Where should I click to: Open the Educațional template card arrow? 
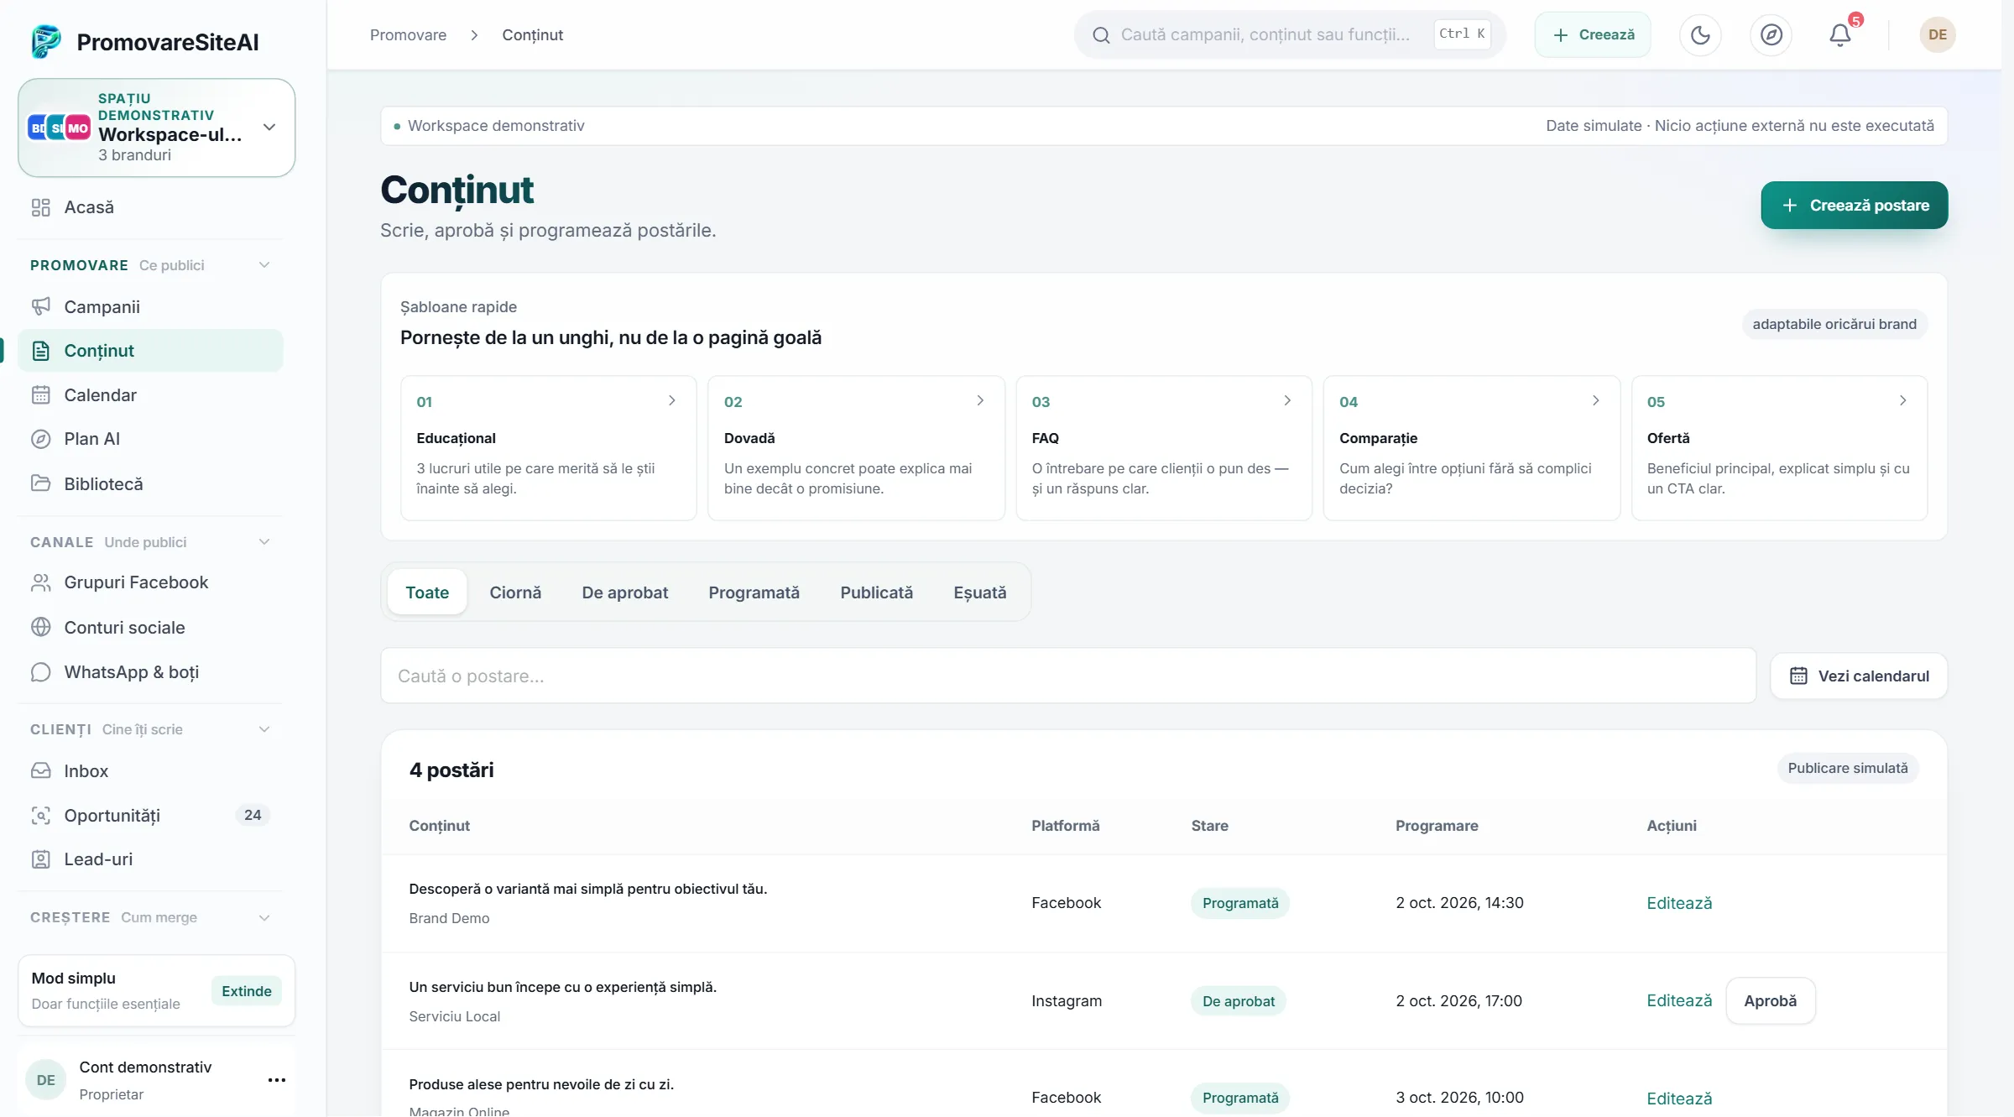point(672,400)
